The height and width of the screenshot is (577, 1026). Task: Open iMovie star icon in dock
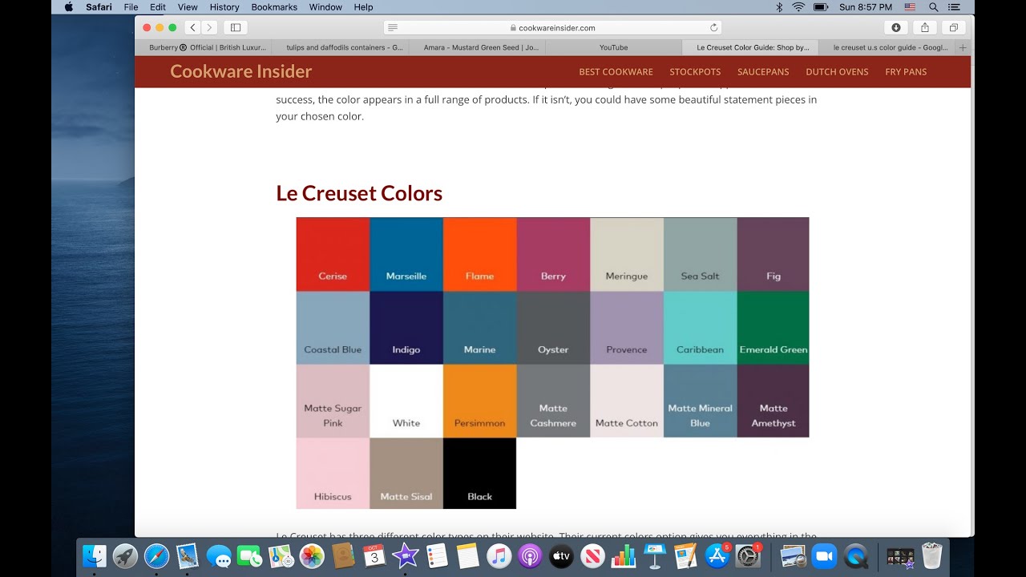point(406,555)
